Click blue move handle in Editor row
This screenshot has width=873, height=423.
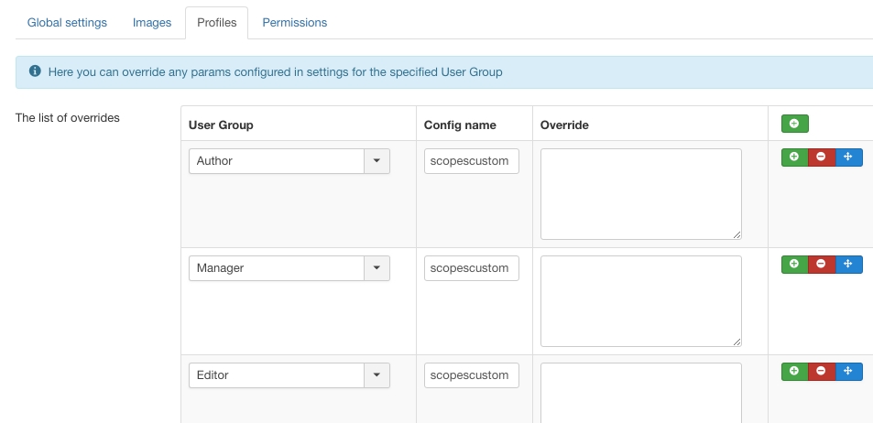[x=848, y=371]
